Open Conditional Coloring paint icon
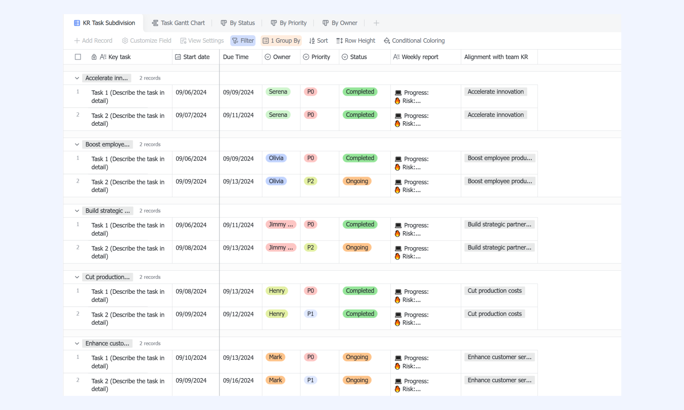The height and width of the screenshot is (410, 684). pyautogui.click(x=387, y=41)
